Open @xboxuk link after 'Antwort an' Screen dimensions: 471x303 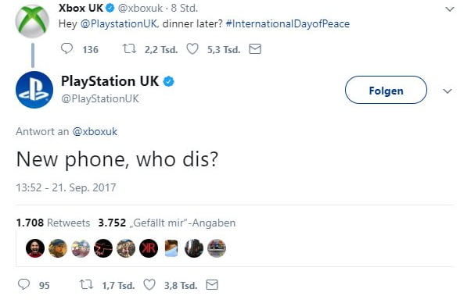(x=95, y=131)
